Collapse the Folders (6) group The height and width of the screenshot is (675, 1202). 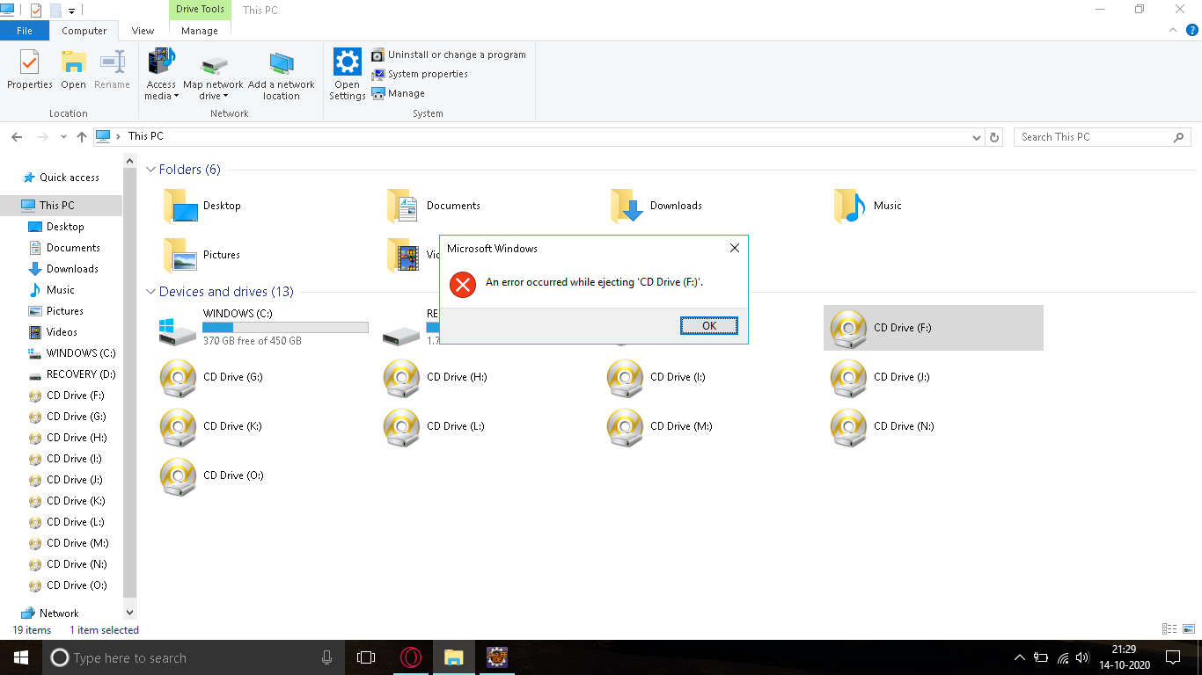pos(150,170)
